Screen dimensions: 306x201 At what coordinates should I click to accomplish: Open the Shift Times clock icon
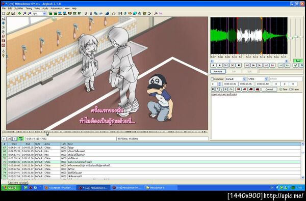click(140, 13)
